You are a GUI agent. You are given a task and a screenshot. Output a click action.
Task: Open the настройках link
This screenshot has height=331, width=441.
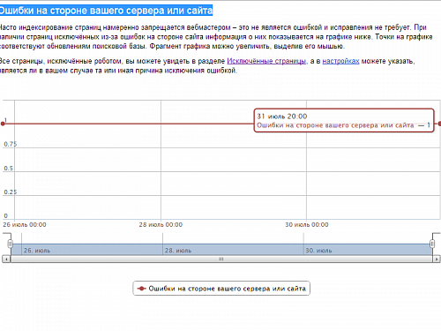[x=340, y=61]
